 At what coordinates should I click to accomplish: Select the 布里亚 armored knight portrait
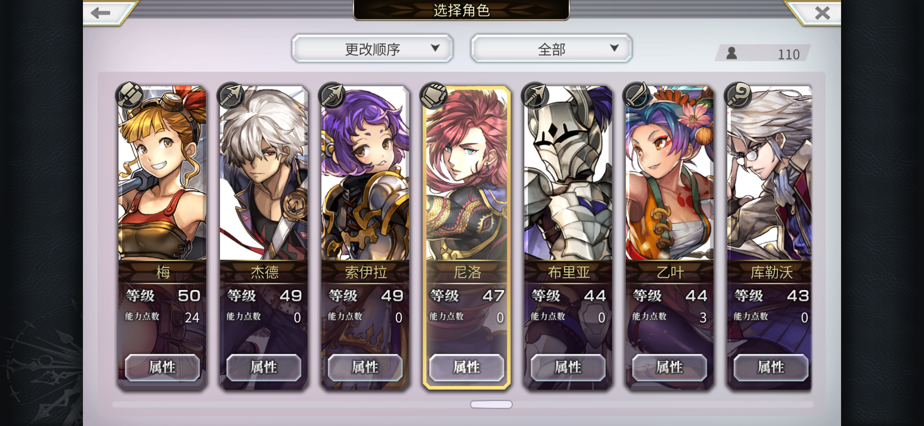(x=568, y=174)
